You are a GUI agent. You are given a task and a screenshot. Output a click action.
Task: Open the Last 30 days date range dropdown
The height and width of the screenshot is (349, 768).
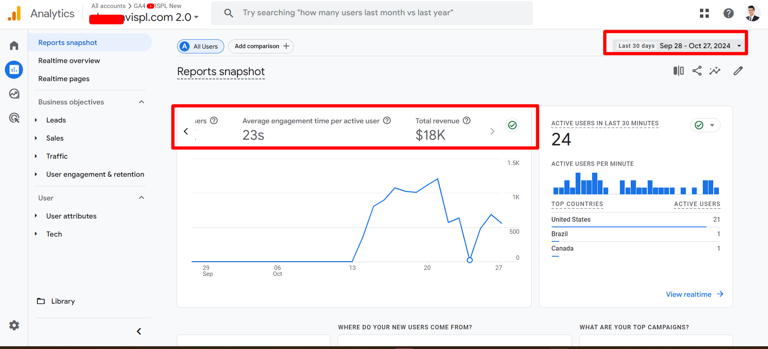(x=679, y=46)
